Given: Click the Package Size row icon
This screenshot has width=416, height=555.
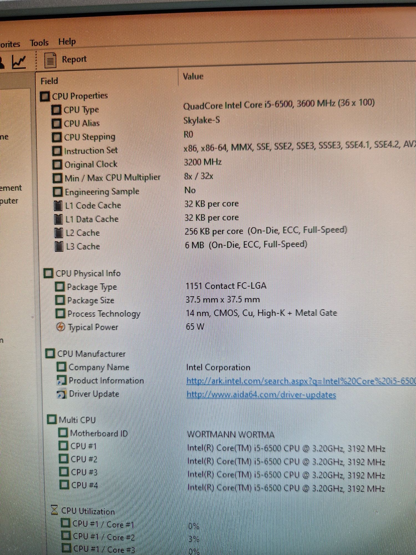Looking at the screenshot, I should click(x=60, y=300).
